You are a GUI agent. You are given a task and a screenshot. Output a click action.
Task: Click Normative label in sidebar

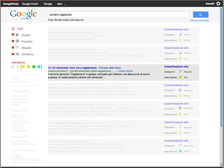[x=27, y=54]
